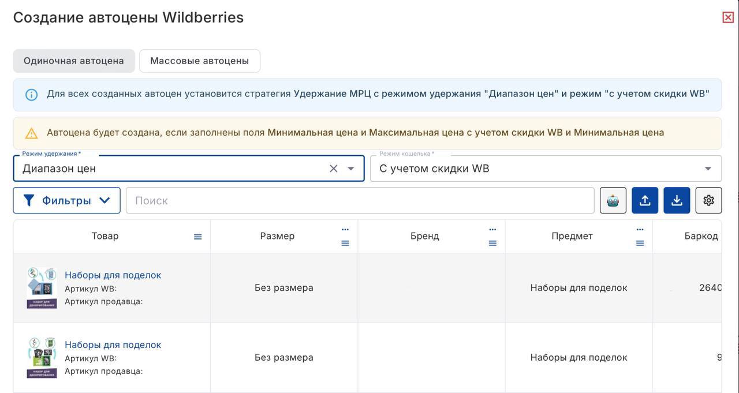Open the Товар column menu icon
Viewport: 739px width, 393px height.
click(x=197, y=237)
